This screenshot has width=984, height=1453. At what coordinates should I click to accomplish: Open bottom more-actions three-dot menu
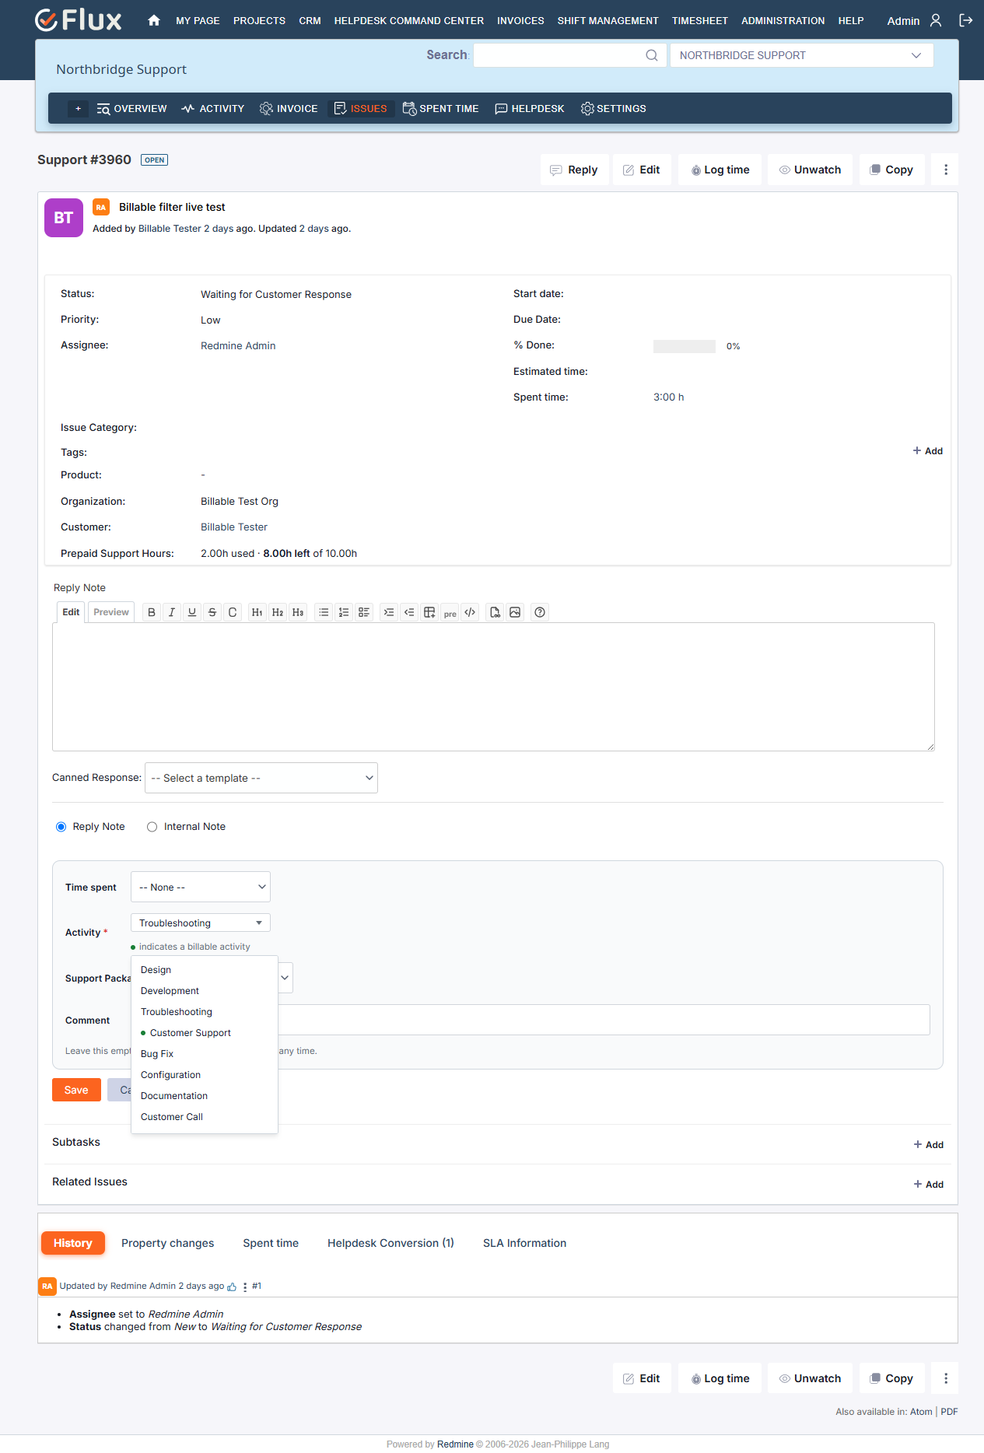(x=946, y=1378)
